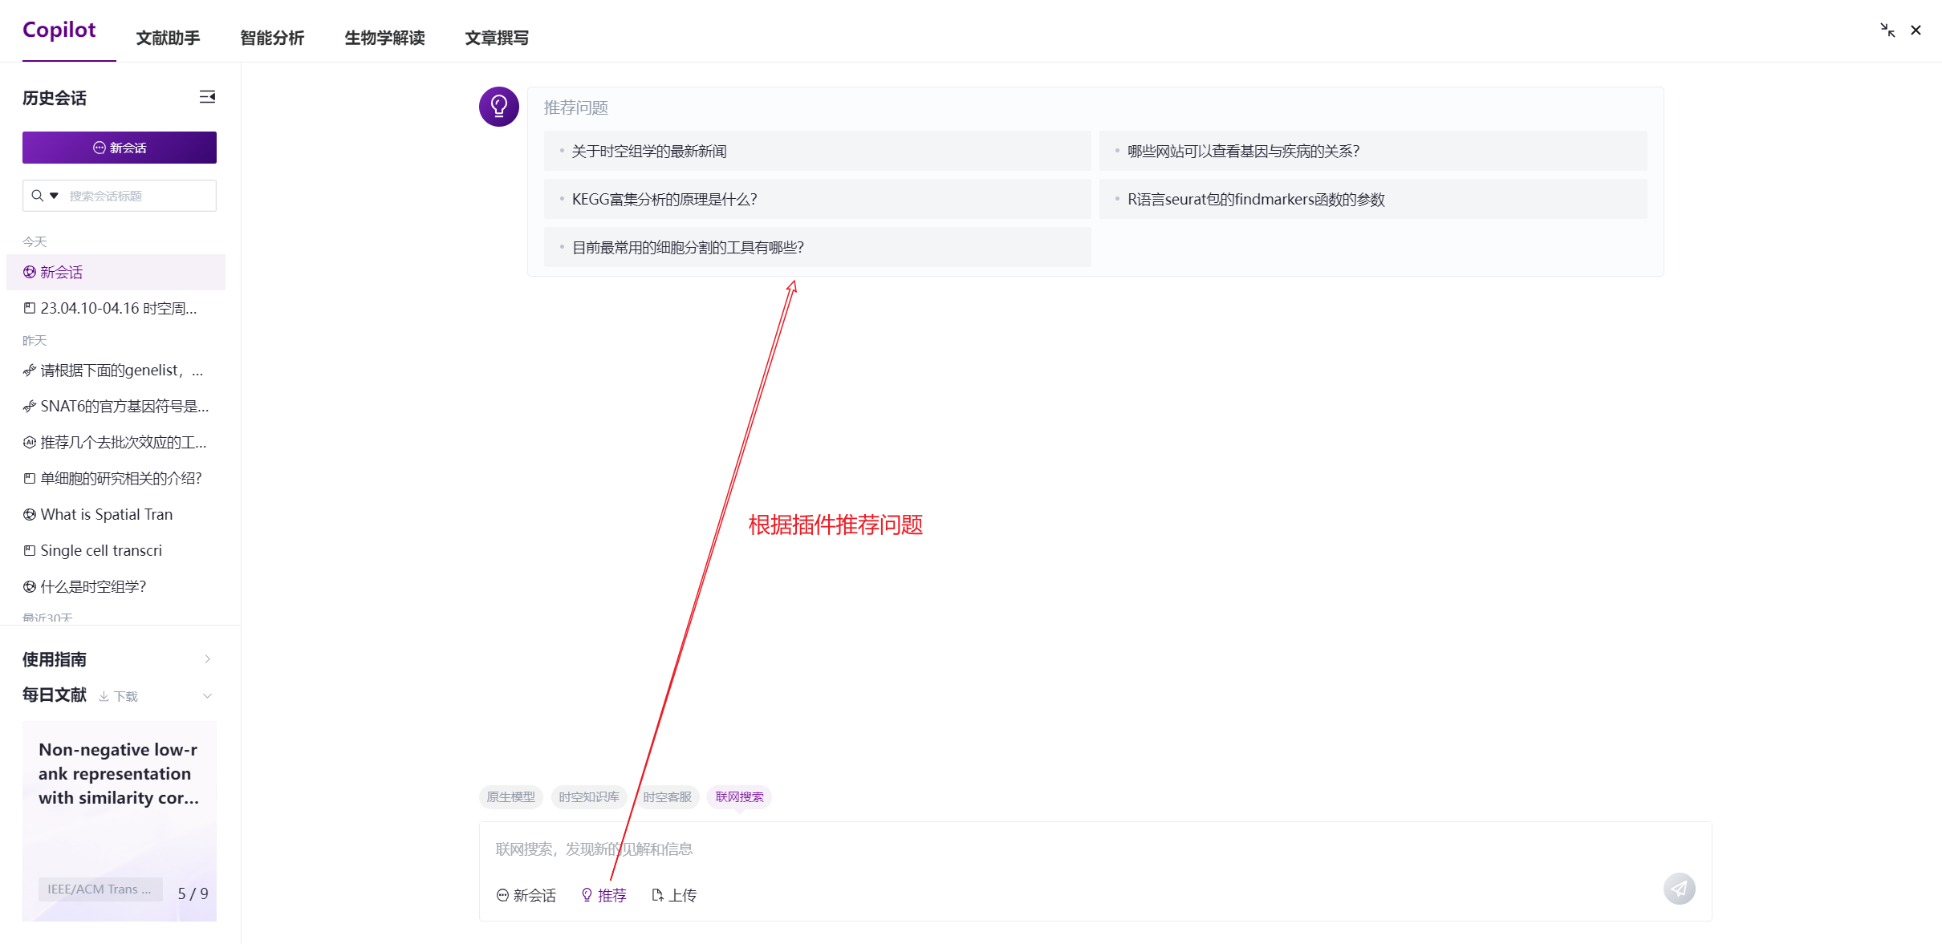
Task: Open daily paper card Non-negative low-rank
Action: 119,774
